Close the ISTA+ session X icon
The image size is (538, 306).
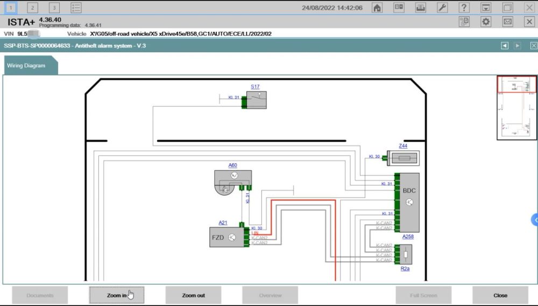(x=529, y=22)
